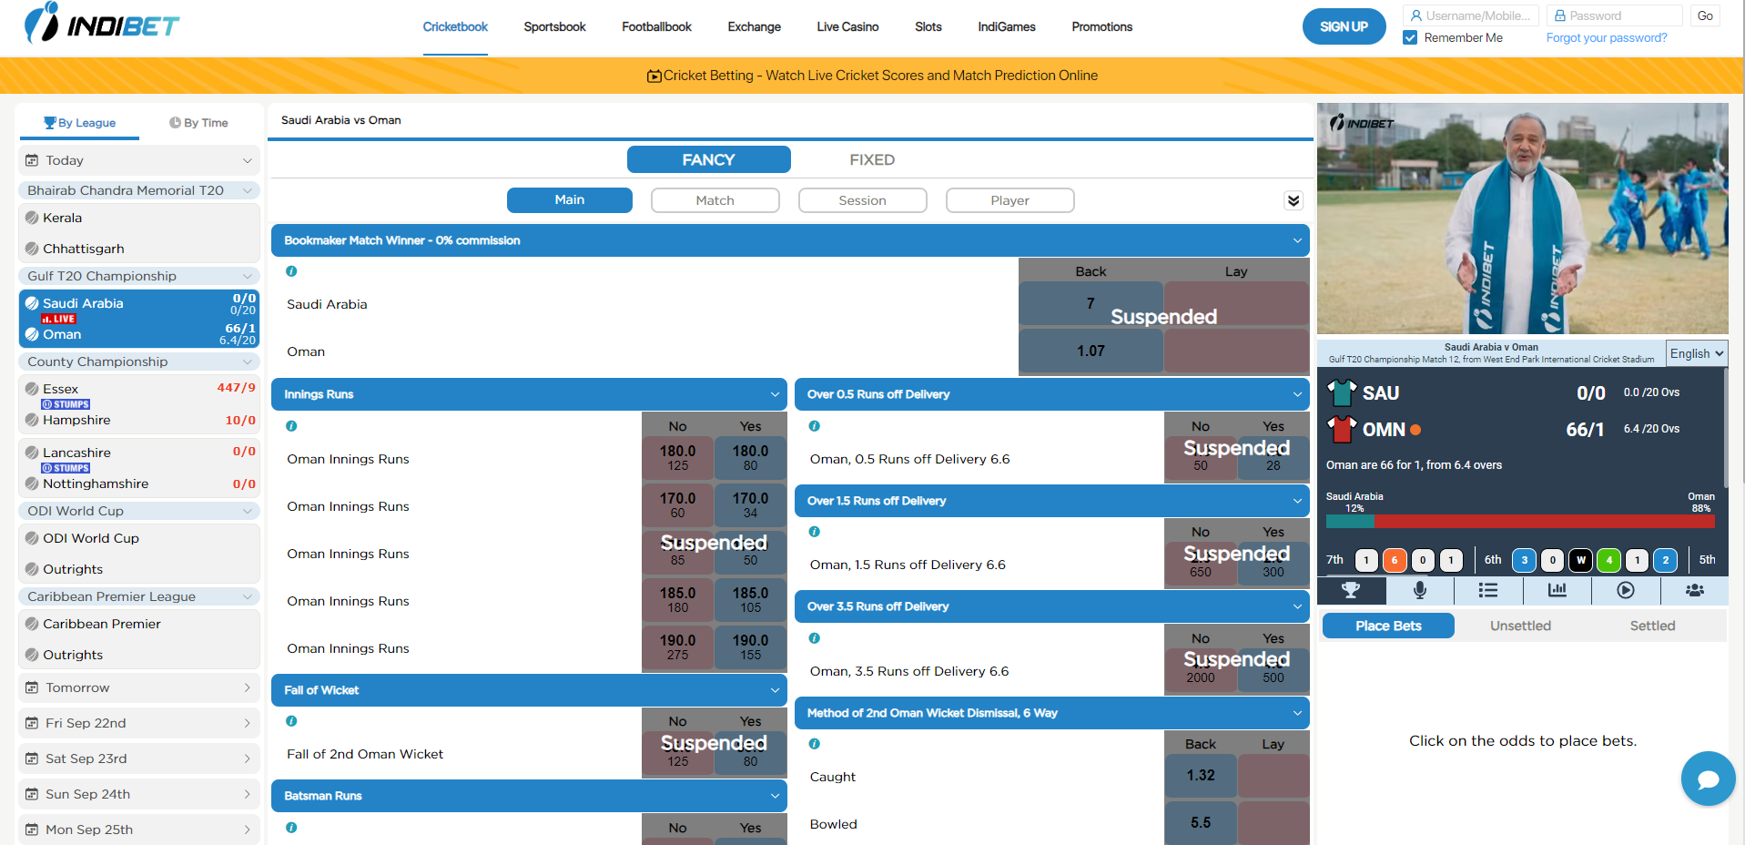
Task: Click the Innings Runs info icon
Action: [x=291, y=426]
